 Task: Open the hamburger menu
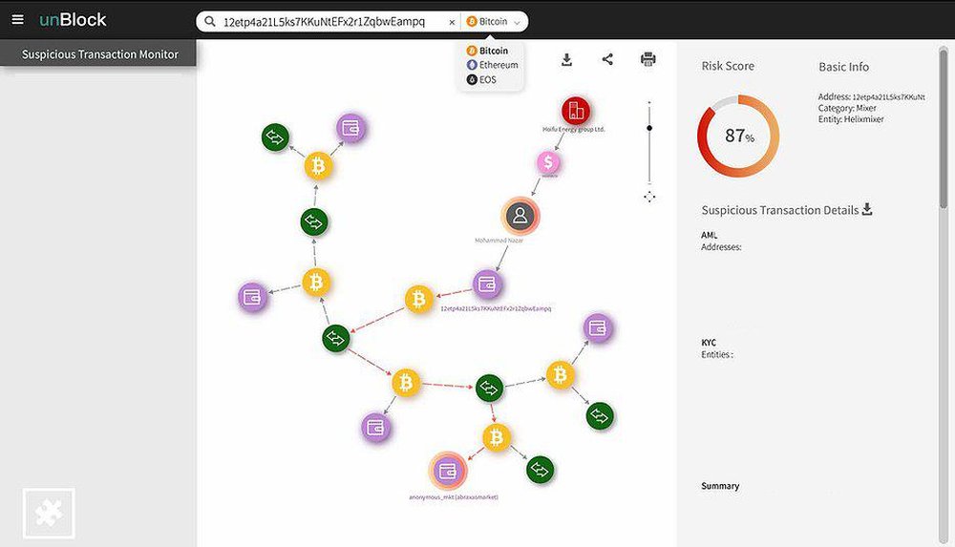(x=17, y=19)
